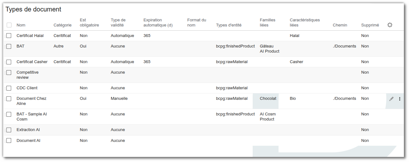Click the Chemin column header
409x162 pixels.
(x=340, y=25)
